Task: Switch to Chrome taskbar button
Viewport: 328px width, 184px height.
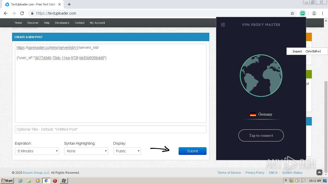Action: [46, 181]
